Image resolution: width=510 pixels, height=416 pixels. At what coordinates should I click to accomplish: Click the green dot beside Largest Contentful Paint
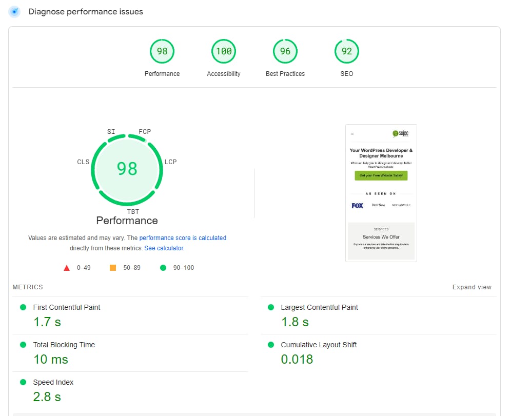[x=270, y=307]
